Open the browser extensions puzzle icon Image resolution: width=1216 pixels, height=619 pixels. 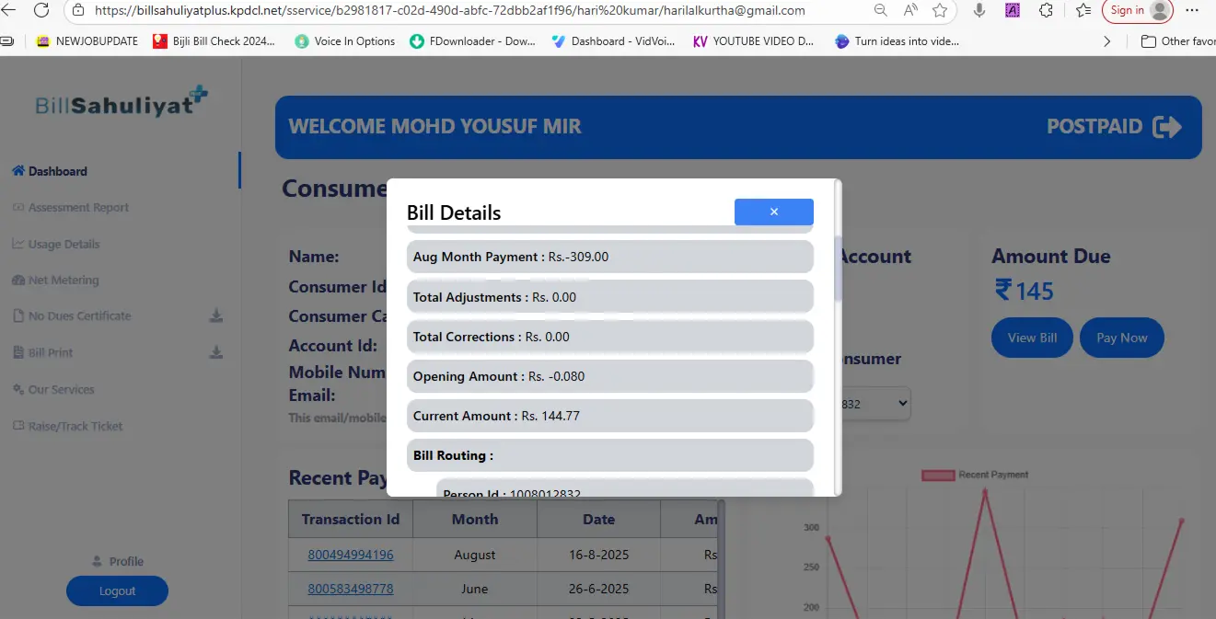1046,11
